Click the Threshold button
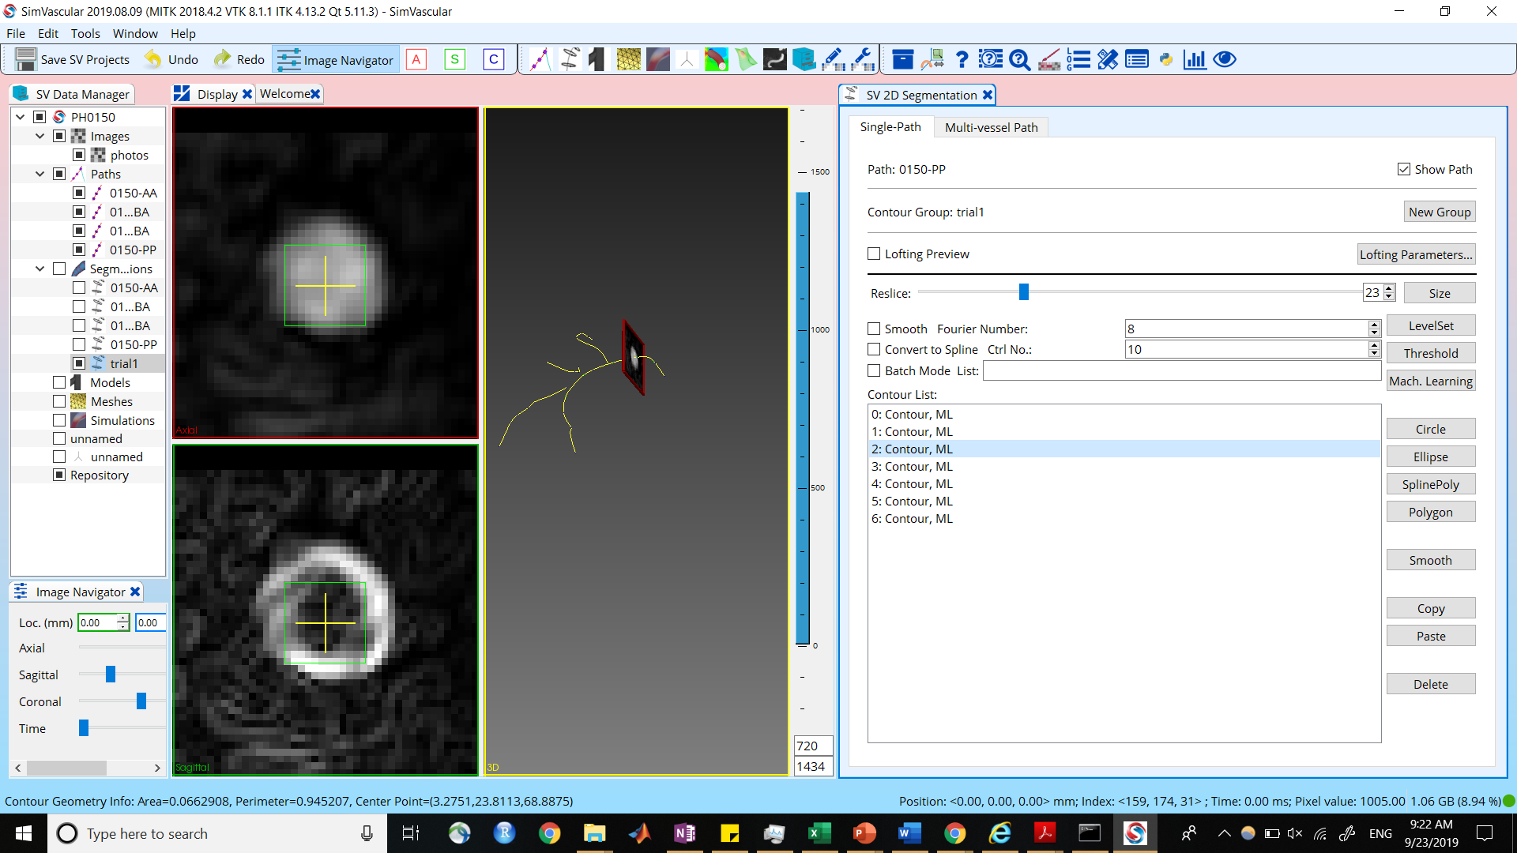The width and height of the screenshot is (1517, 853). 1431,353
